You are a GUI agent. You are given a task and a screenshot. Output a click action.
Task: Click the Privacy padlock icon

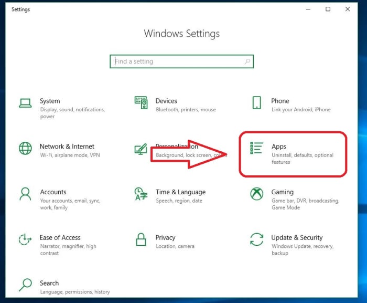141,239
